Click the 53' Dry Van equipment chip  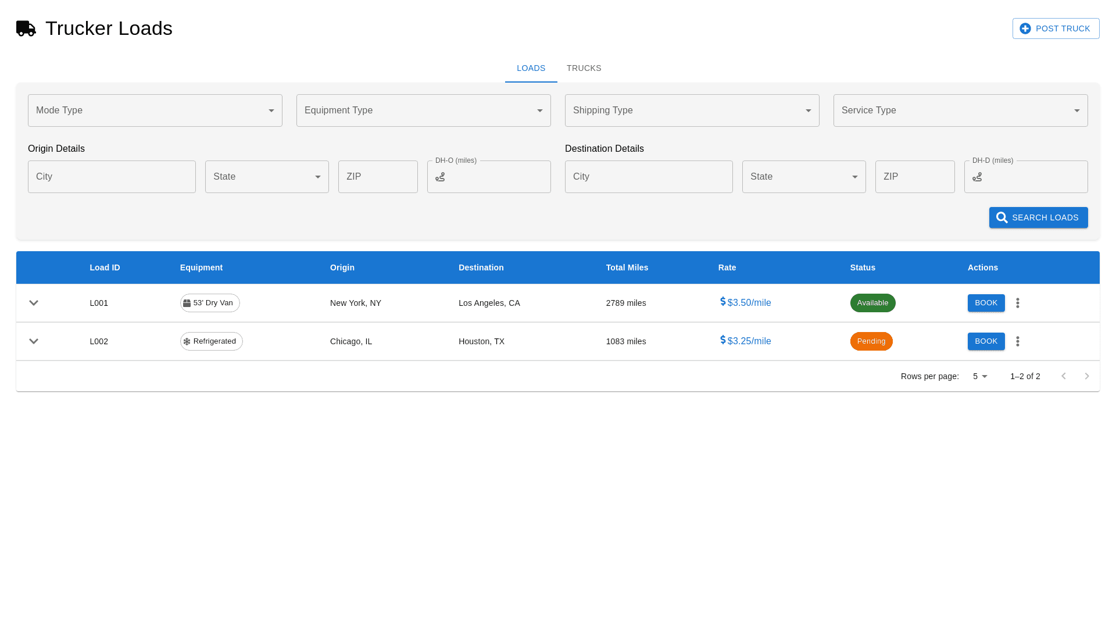point(210,303)
